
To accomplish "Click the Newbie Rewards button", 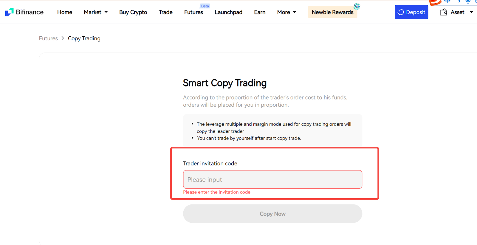I will (x=332, y=12).
